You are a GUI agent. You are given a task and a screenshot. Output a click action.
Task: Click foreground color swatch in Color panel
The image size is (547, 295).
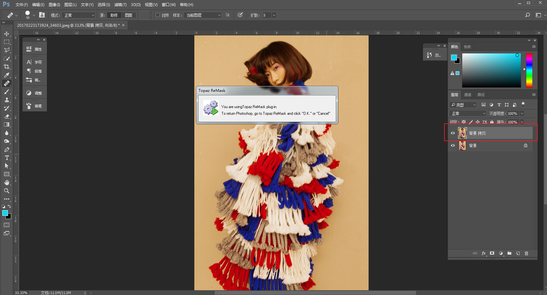point(454,57)
